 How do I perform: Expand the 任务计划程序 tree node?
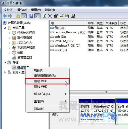[10, 33]
